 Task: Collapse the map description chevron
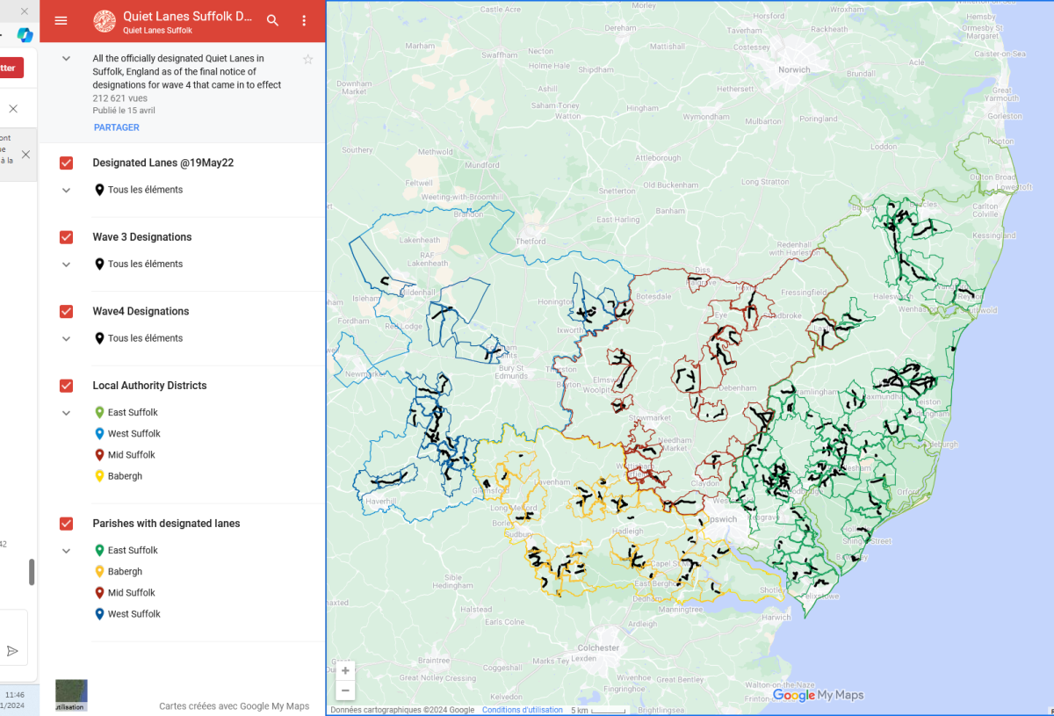click(66, 58)
